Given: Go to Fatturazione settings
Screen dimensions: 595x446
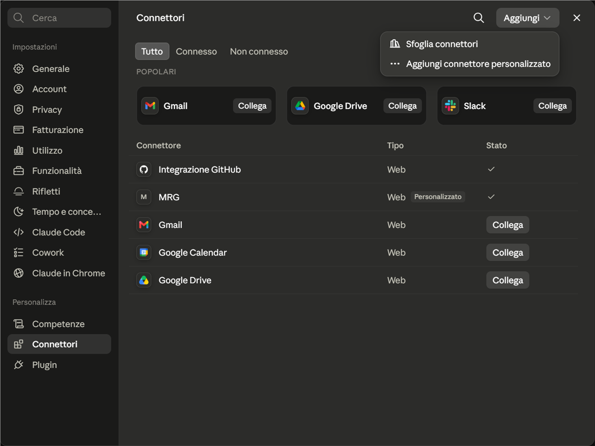Looking at the screenshot, I should pos(59,130).
